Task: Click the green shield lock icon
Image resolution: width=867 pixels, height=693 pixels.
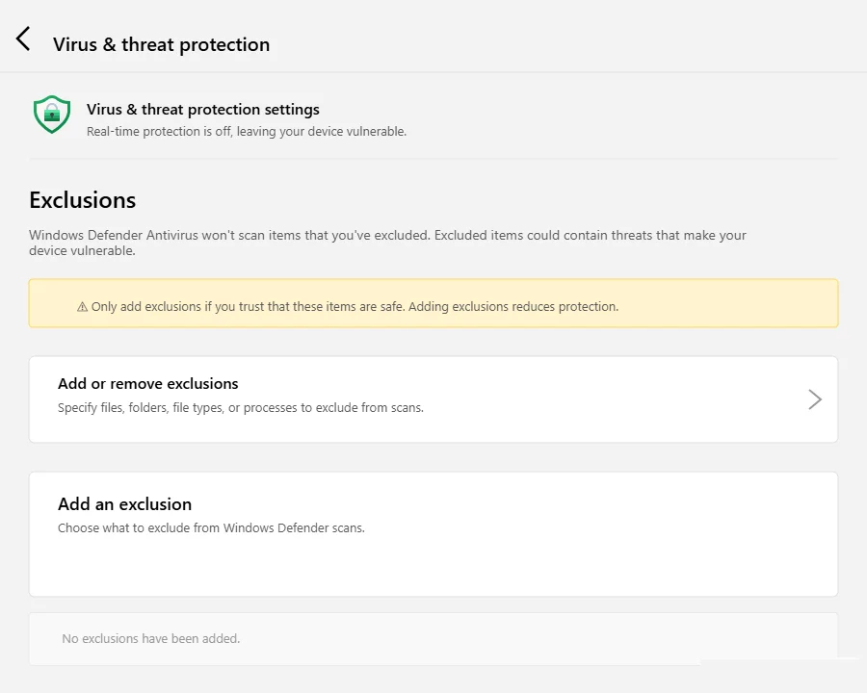Action: point(52,115)
